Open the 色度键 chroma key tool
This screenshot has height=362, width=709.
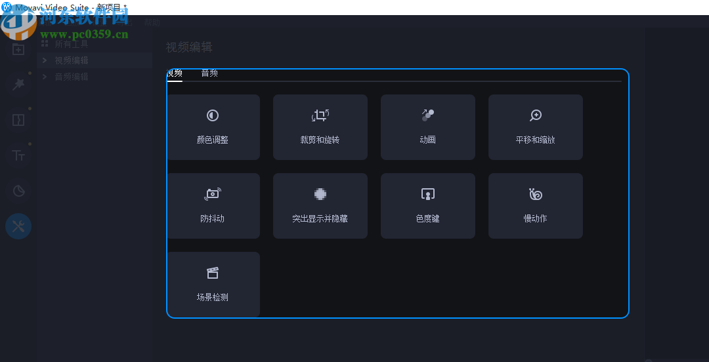(428, 206)
